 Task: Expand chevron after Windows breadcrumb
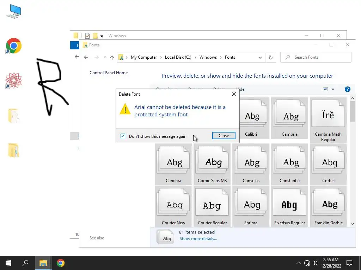pyautogui.click(x=221, y=57)
